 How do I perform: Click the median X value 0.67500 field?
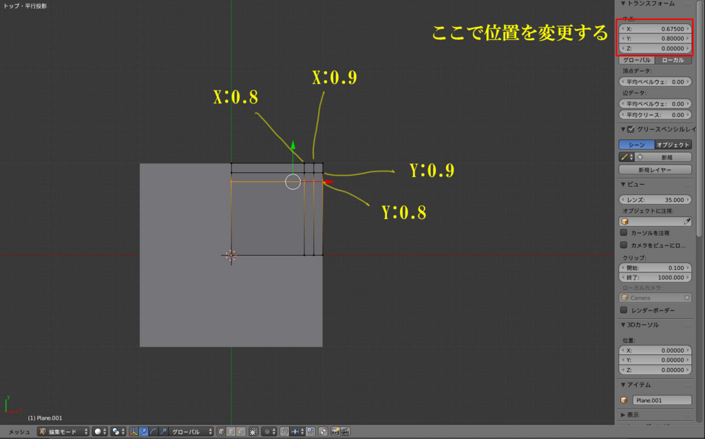(655, 29)
